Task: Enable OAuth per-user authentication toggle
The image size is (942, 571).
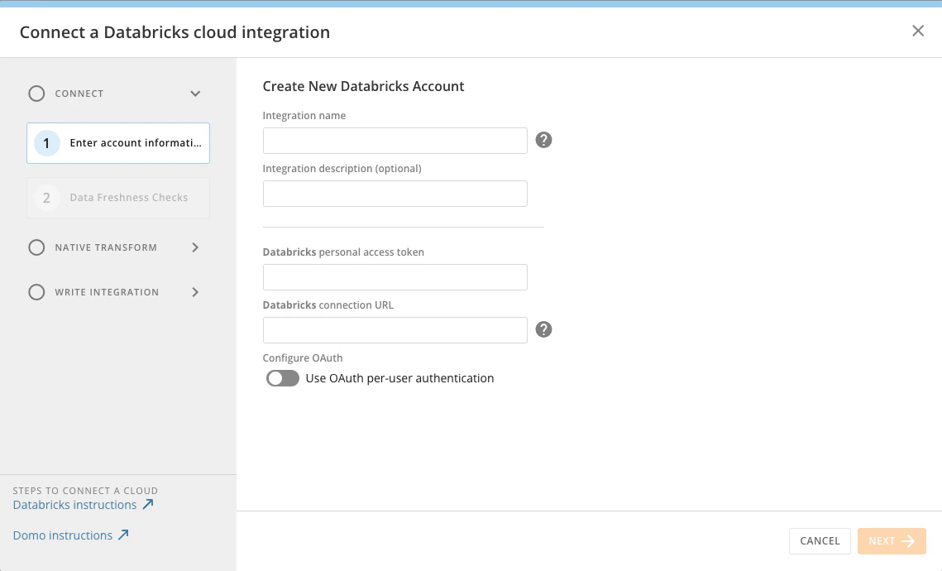Action: coord(282,378)
